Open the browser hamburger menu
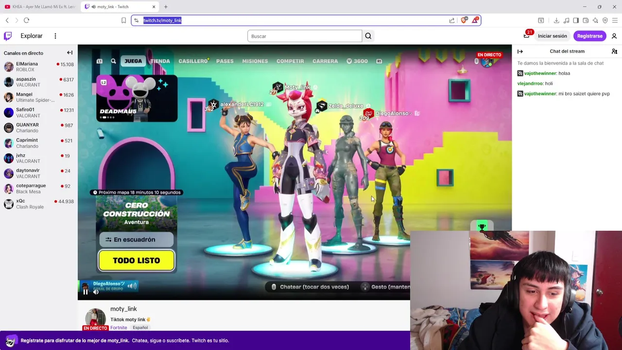 [x=615, y=20]
